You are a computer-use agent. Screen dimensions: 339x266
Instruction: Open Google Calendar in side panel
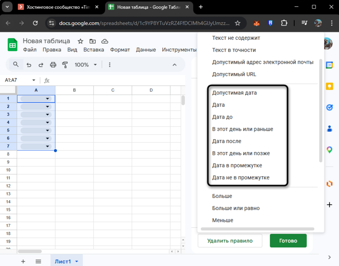point(330,65)
